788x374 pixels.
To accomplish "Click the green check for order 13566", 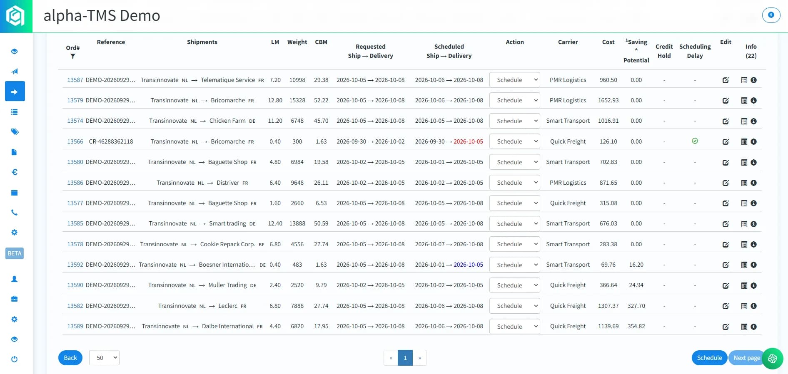I will tap(695, 141).
